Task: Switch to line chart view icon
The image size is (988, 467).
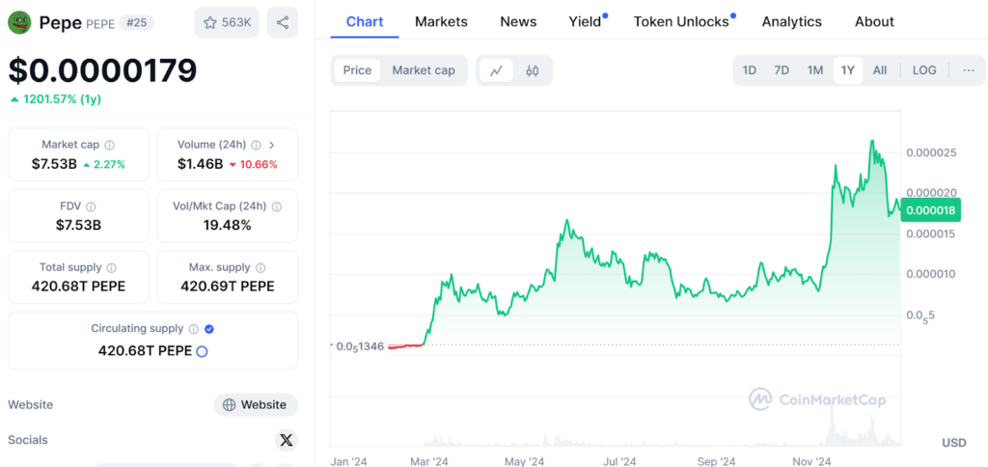Action: coord(496,70)
